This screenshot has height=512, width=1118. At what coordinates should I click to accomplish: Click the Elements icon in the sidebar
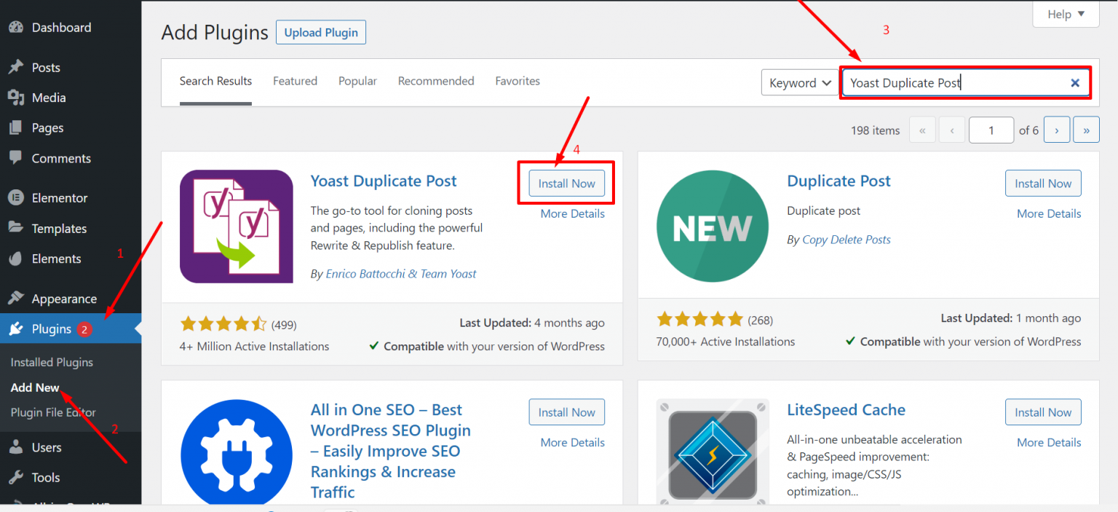(x=16, y=259)
